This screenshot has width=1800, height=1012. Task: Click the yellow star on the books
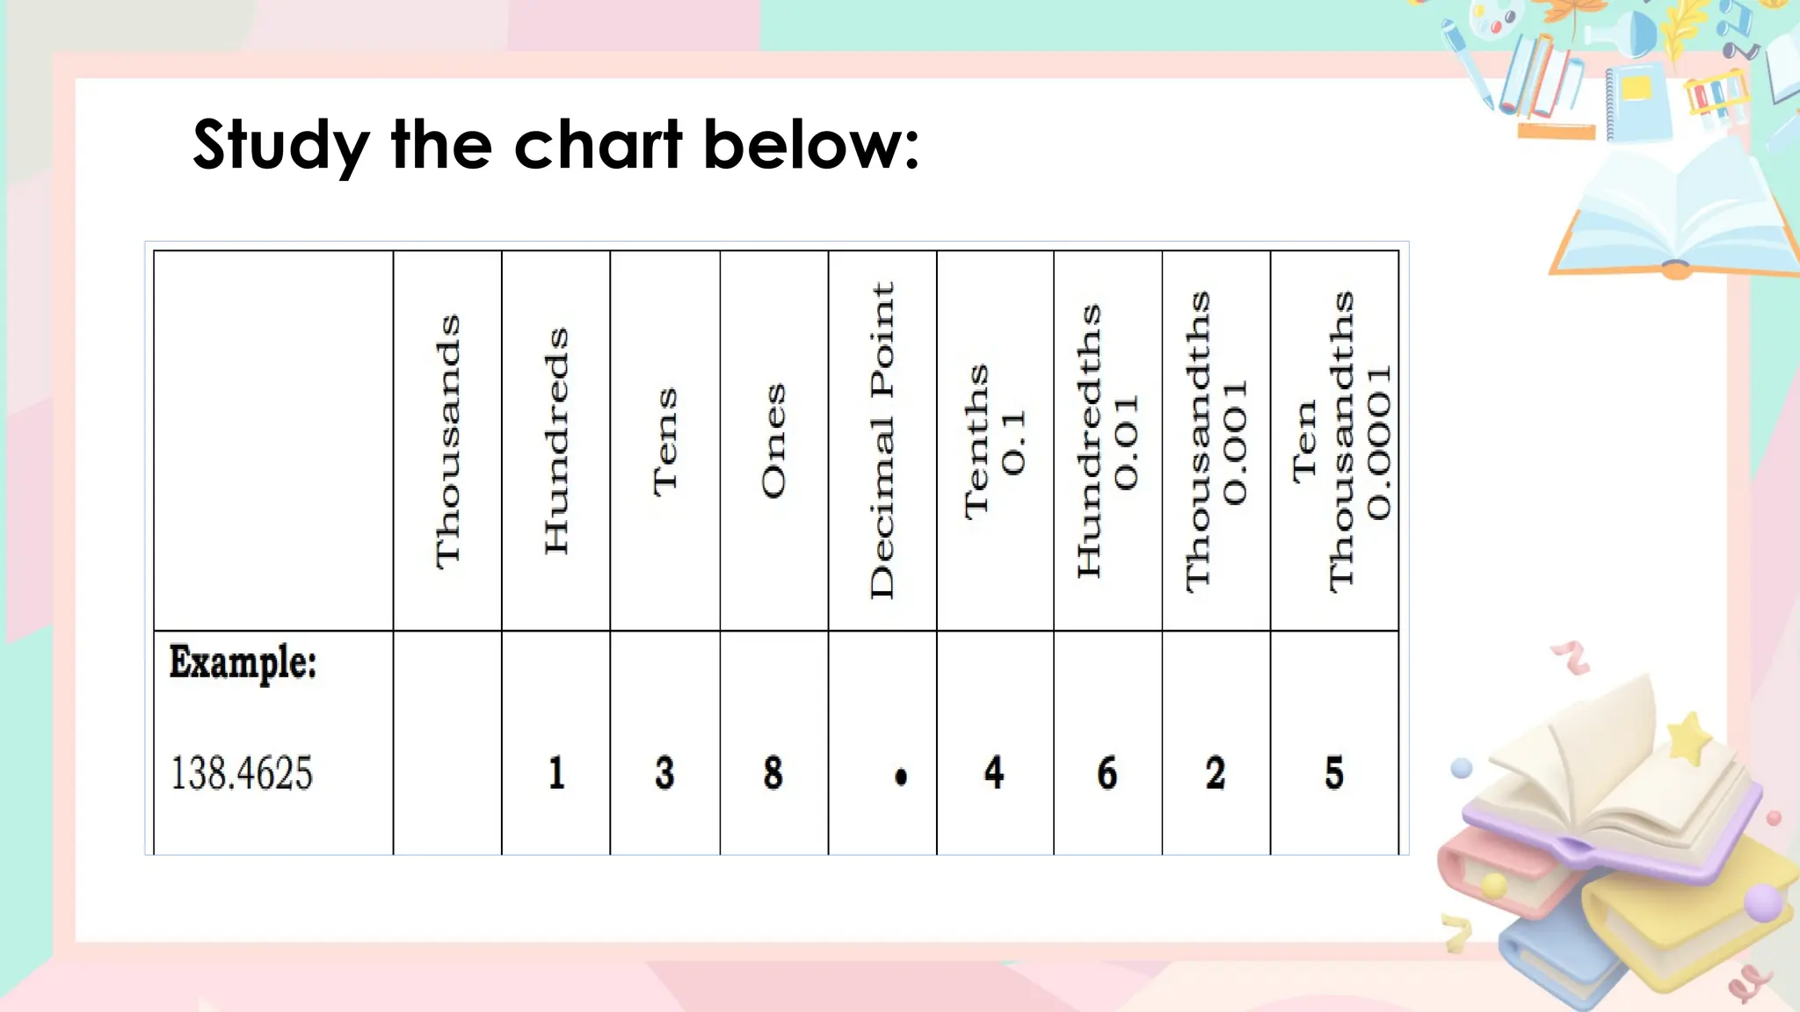(1689, 736)
